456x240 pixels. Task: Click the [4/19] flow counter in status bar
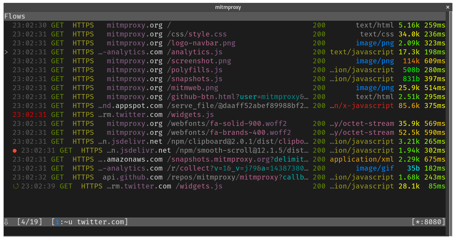[x=30, y=222]
